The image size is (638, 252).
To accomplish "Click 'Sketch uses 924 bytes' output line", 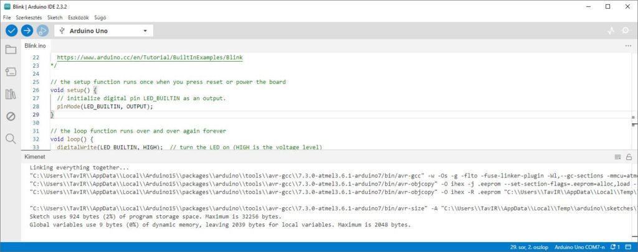I will click(x=155, y=217).
